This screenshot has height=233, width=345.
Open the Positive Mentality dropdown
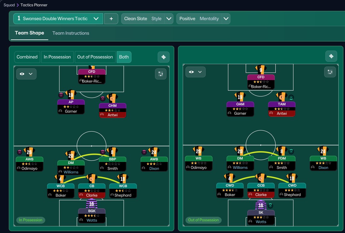[226, 19]
